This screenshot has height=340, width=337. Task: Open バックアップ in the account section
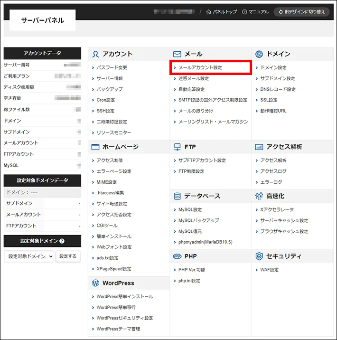tap(110, 89)
